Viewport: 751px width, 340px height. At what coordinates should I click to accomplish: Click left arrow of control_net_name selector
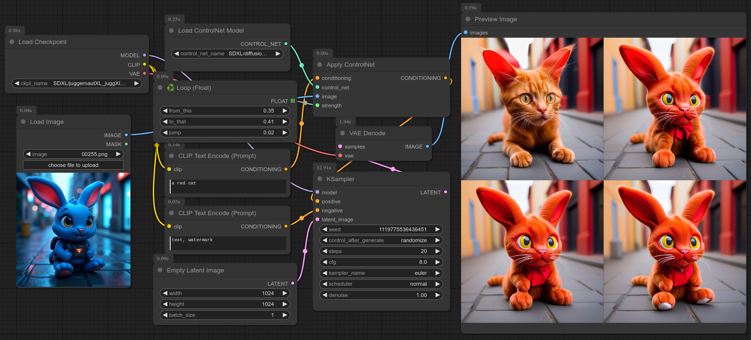176,53
